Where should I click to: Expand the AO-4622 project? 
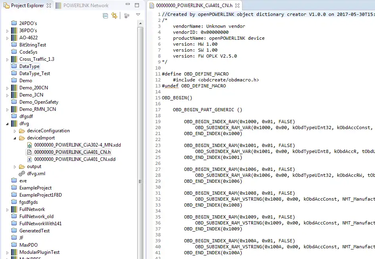pos(7,38)
